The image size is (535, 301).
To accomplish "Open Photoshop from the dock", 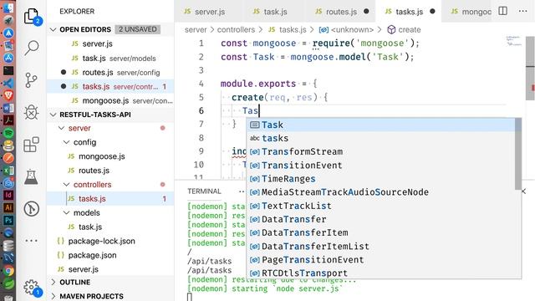I will point(8,220).
